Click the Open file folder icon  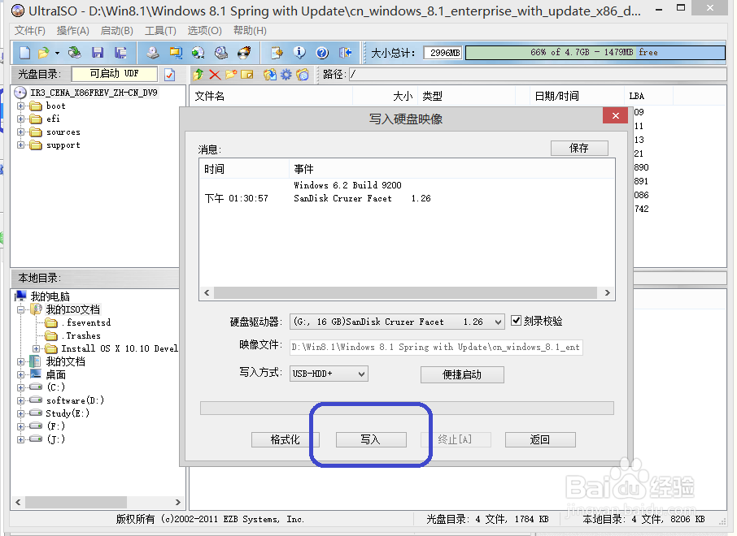point(44,53)
